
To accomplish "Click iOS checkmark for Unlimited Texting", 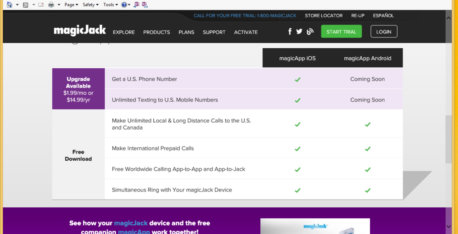I will (x=297, y=100).
